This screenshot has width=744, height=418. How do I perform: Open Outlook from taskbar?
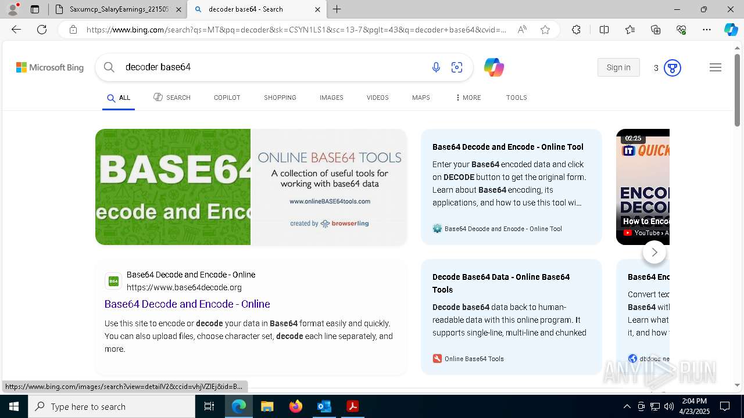pos(324,406)
